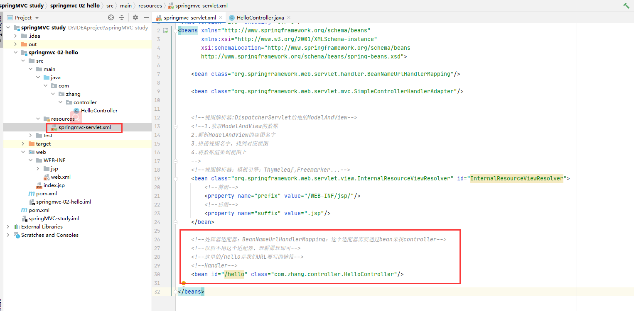This screenshot has width=634, height=311.
Task: Toggle the bean fold marker on line 19
Action: tap(175, 178)
